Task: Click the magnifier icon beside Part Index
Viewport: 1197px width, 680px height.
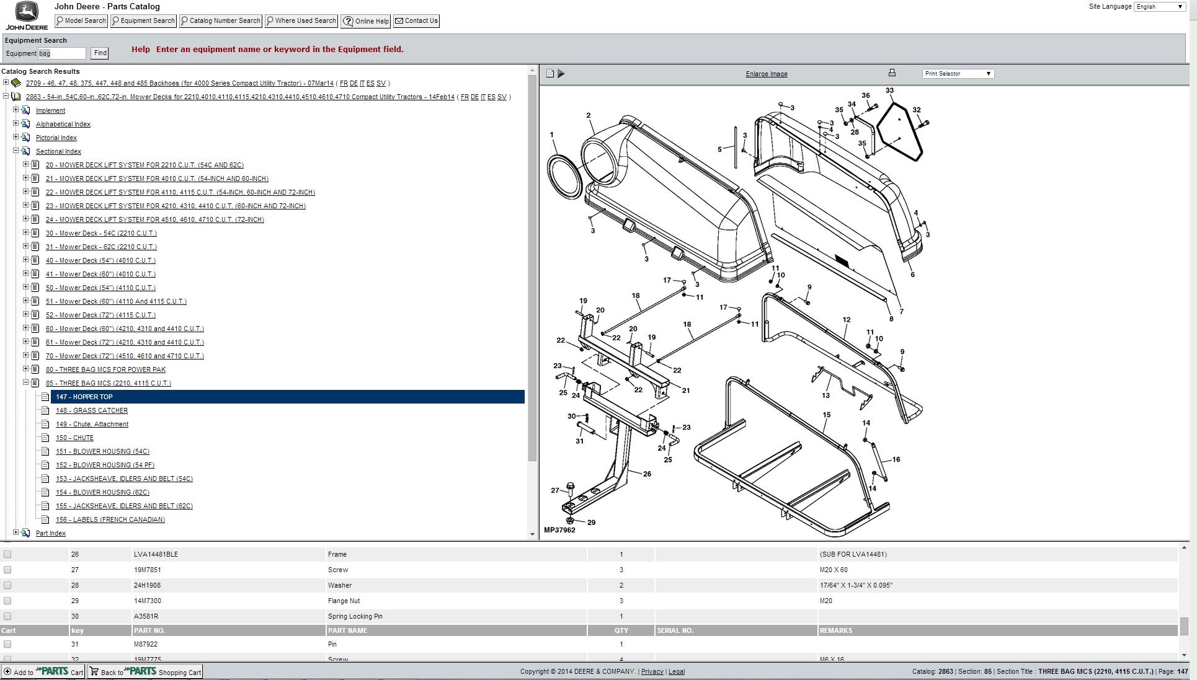Action: (26, 533)
